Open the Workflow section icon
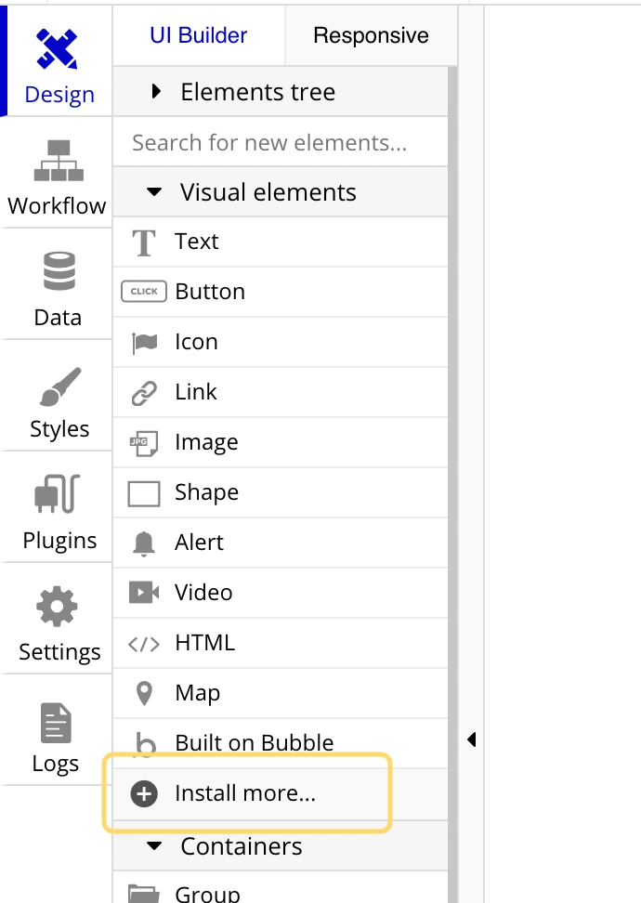641x903 pixels. click(x=59, y=160)
